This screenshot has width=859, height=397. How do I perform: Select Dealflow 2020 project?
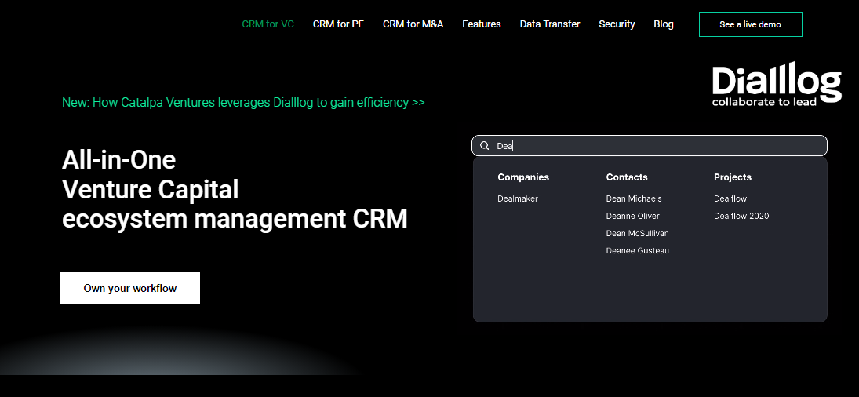741,217
